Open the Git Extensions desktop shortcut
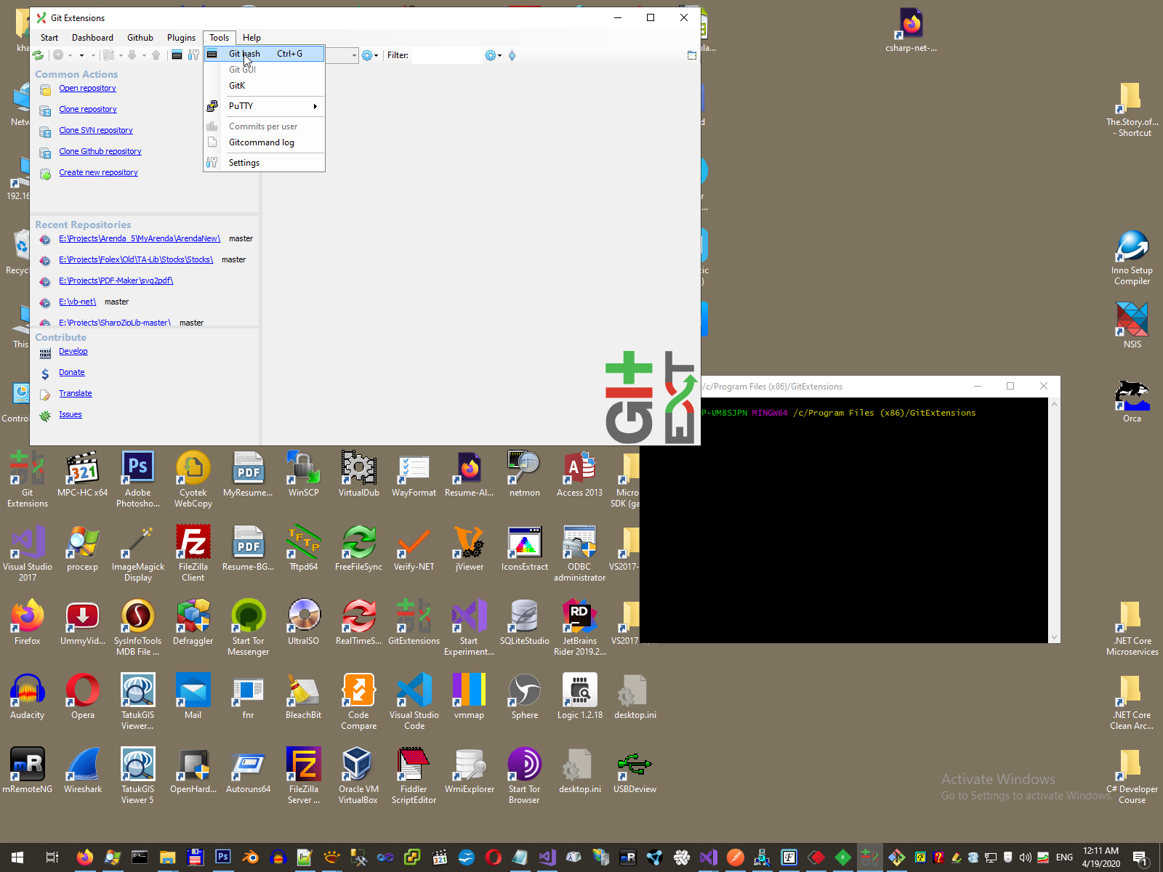Screen dimensions: 1163x872 [28, 478]
